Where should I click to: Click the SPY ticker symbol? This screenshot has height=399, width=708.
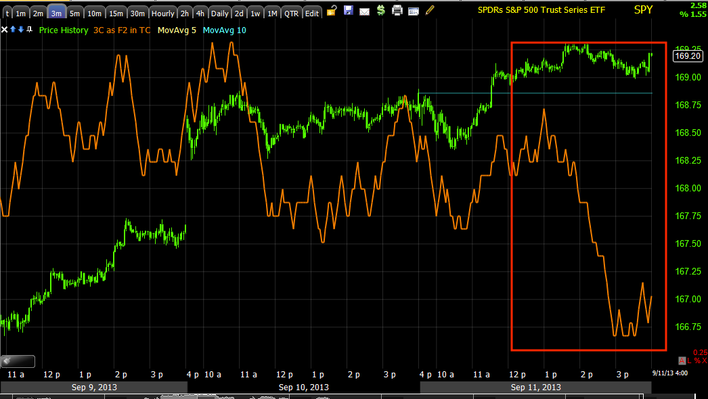coord(644,9)
